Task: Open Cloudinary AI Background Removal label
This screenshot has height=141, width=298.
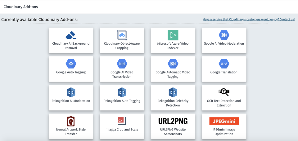Action: click(x=71, y=46)
